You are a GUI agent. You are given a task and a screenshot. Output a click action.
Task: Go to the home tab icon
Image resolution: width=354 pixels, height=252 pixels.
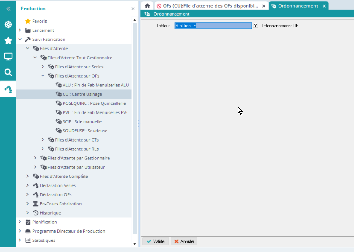point(147,6)
